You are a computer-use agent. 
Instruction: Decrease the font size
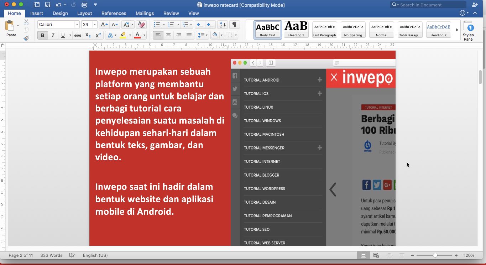pyautogui.click(x=115, y=25)
